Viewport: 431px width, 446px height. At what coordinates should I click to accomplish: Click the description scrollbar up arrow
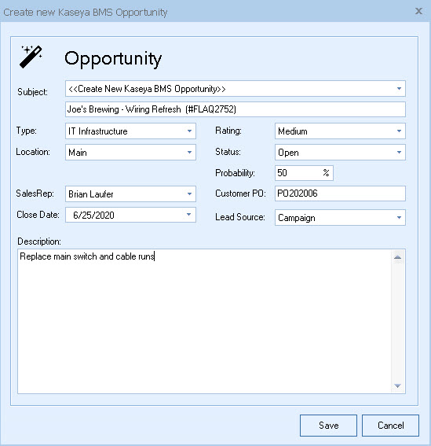pos(398,257)
